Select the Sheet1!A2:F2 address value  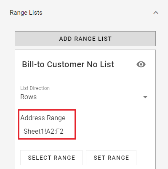click(43, 131)
